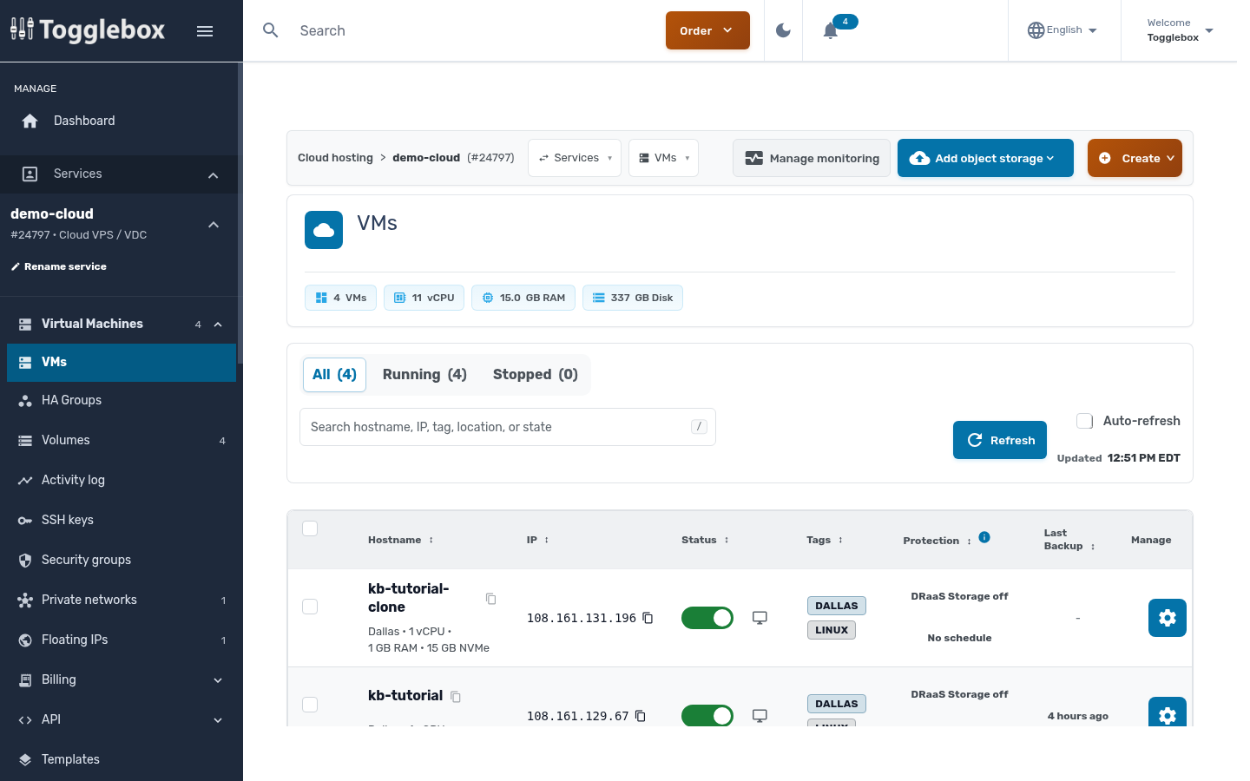
Task: Select all VMs with header checkbox
Action: 310,528
